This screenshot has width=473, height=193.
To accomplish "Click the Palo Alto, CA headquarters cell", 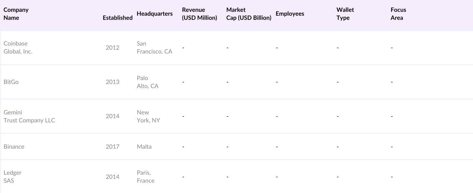I will [x=148, y=82].
